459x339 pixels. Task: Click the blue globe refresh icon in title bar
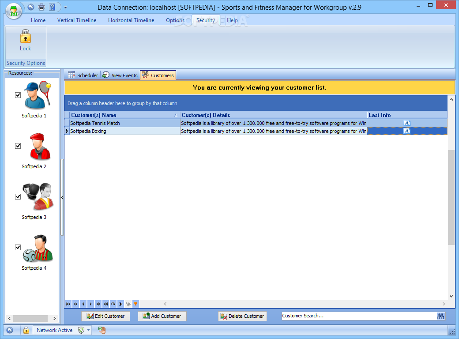point(31,7)
